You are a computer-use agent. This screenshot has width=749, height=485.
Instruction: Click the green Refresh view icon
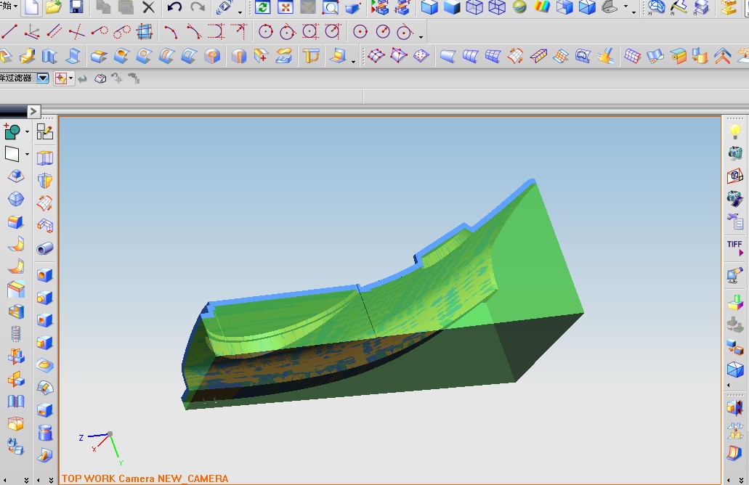pyautogui.click(x=262, y=7)
